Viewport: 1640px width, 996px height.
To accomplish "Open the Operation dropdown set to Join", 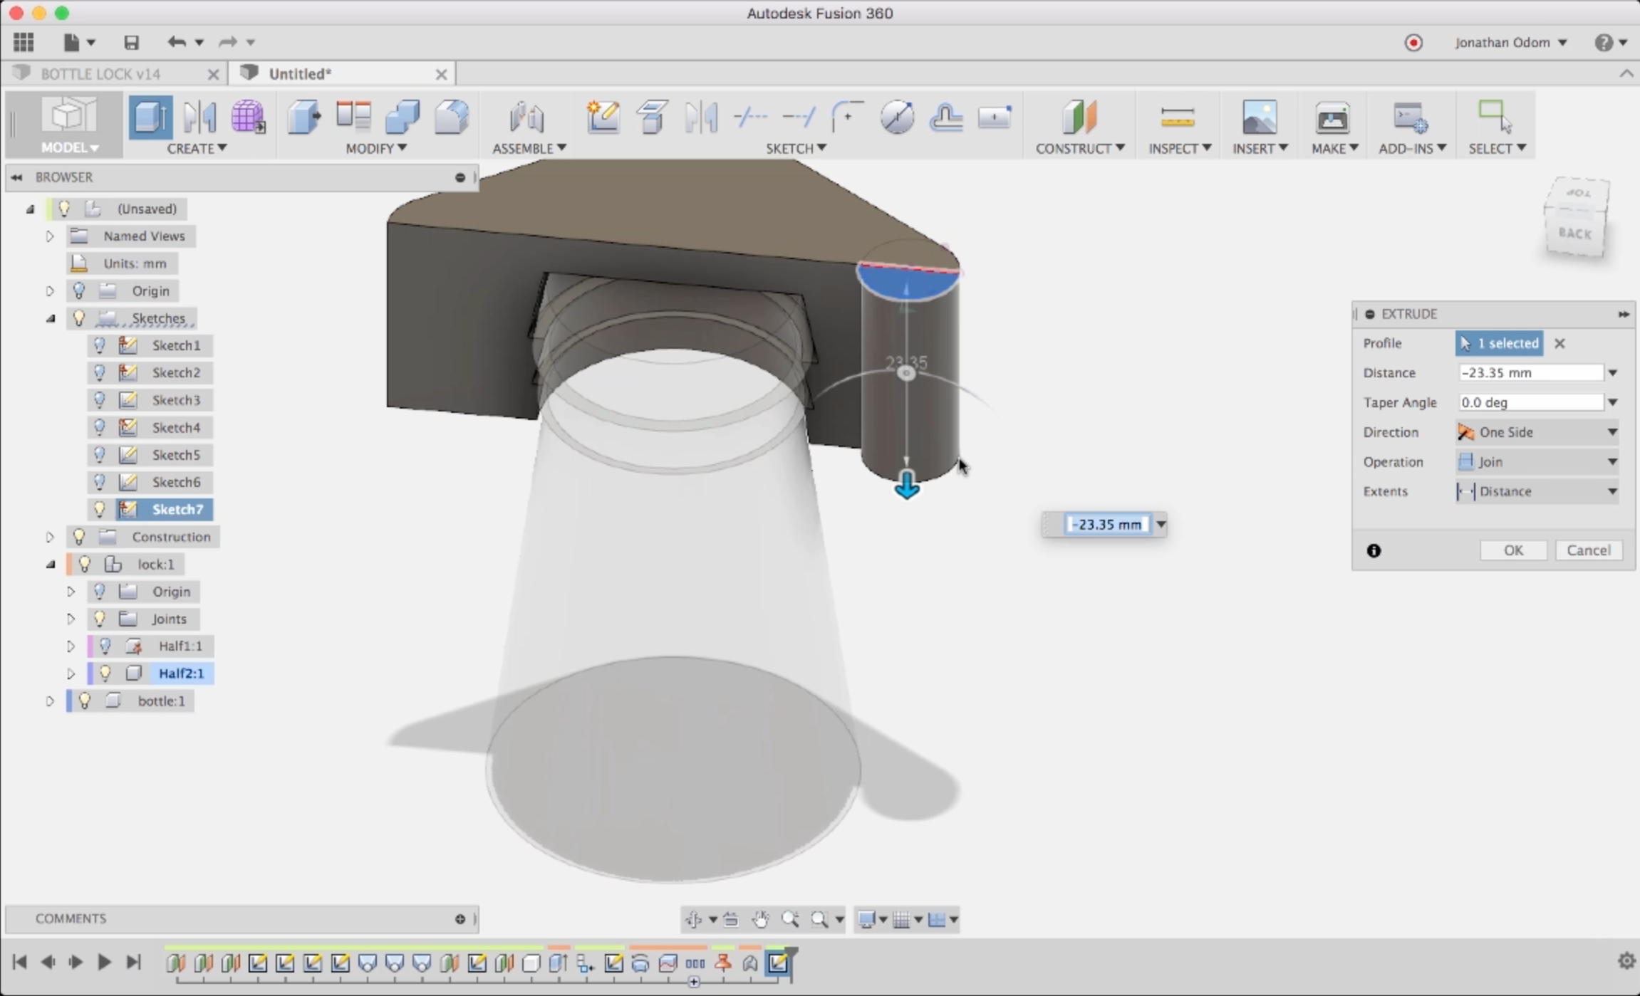I will (1537, 461).
